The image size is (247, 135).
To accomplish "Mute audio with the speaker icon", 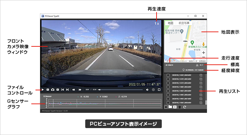I will [x=147, y=90].
